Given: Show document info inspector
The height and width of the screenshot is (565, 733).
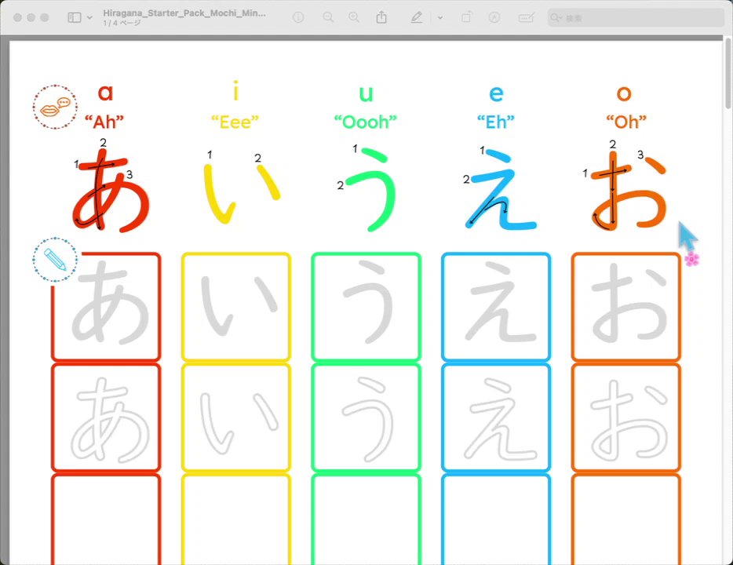Looking at the screenshot, I should coord(298,18).
